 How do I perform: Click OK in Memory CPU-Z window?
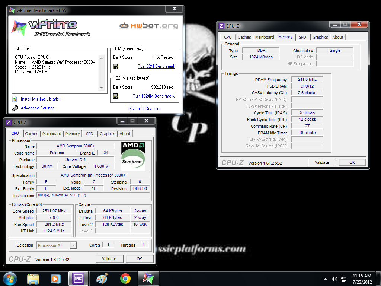coord(352,162)
